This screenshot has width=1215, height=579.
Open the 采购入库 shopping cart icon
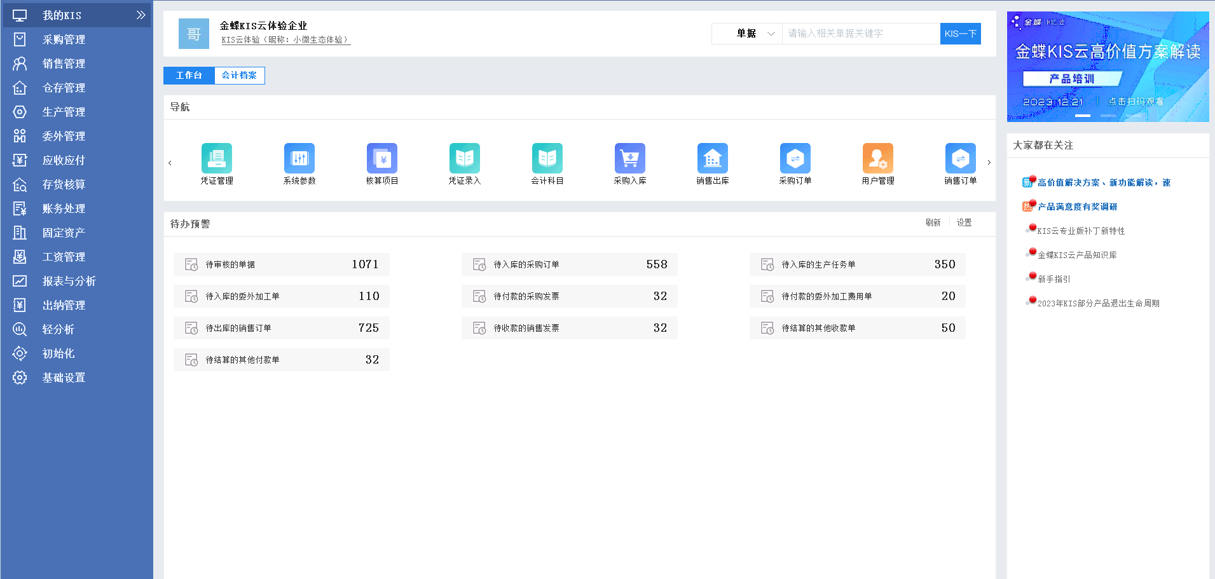point(630,158)
